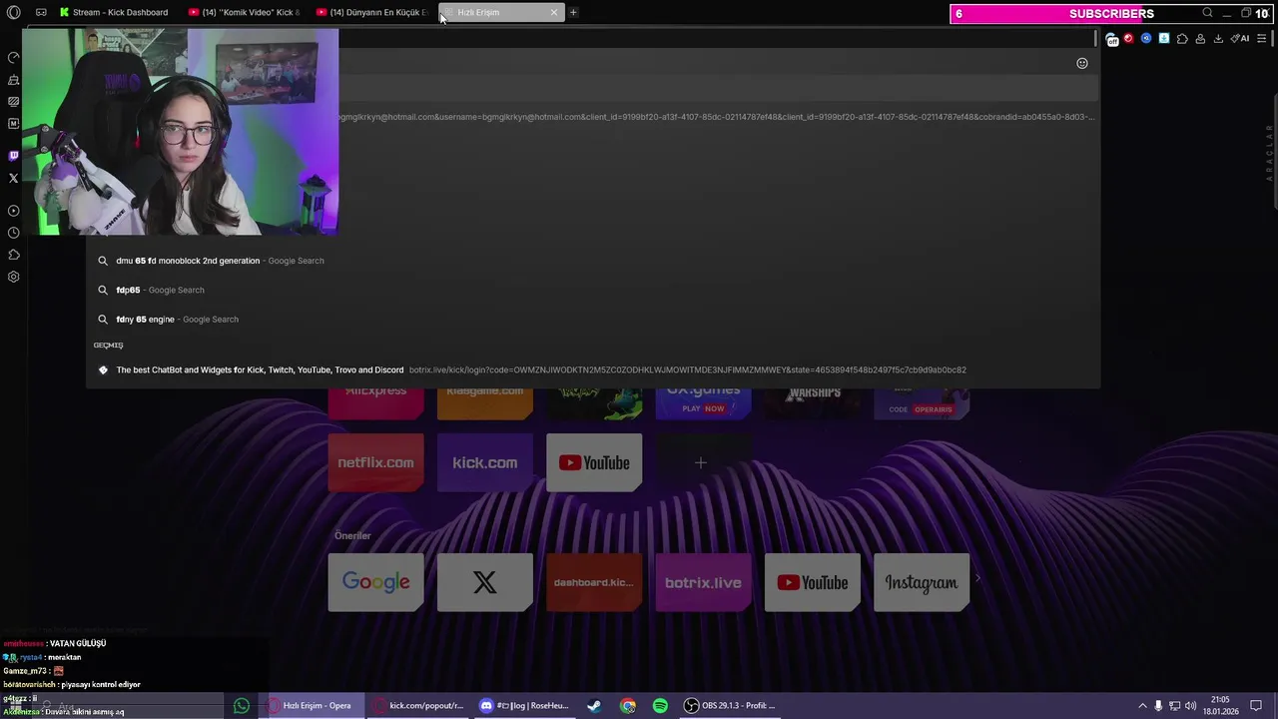Click the webcam overlay thumbnail
The height and width of the screenshot is (719, 1278).
(181, 132)
